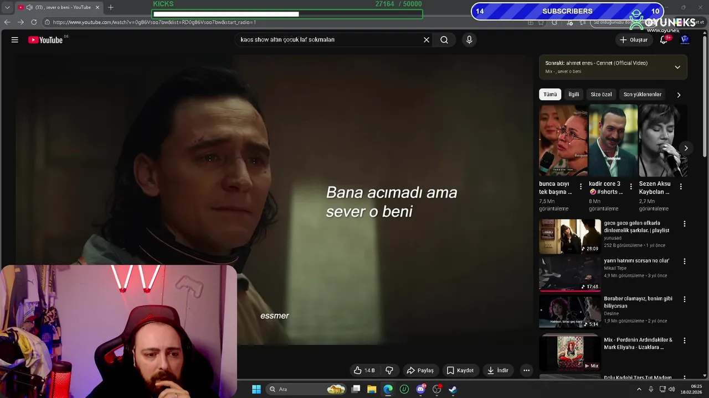Image resolution: width=709 pixels, height=398 pixels.
Task: Like the video with thumbs up
Action: point(364,370)
